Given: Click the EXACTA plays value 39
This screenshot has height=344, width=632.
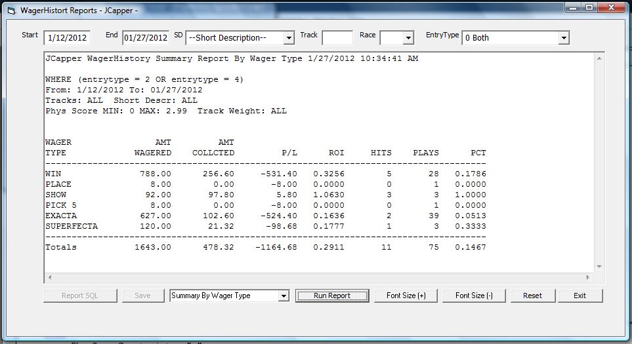Looking at the screenshot, I should click(434, 216).
